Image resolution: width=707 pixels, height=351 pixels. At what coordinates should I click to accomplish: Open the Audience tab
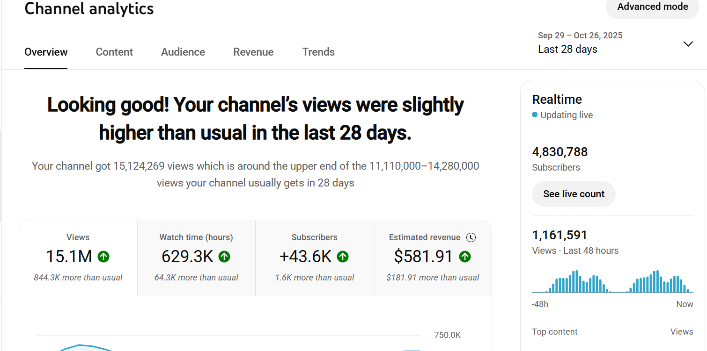[x=183, y=52]
